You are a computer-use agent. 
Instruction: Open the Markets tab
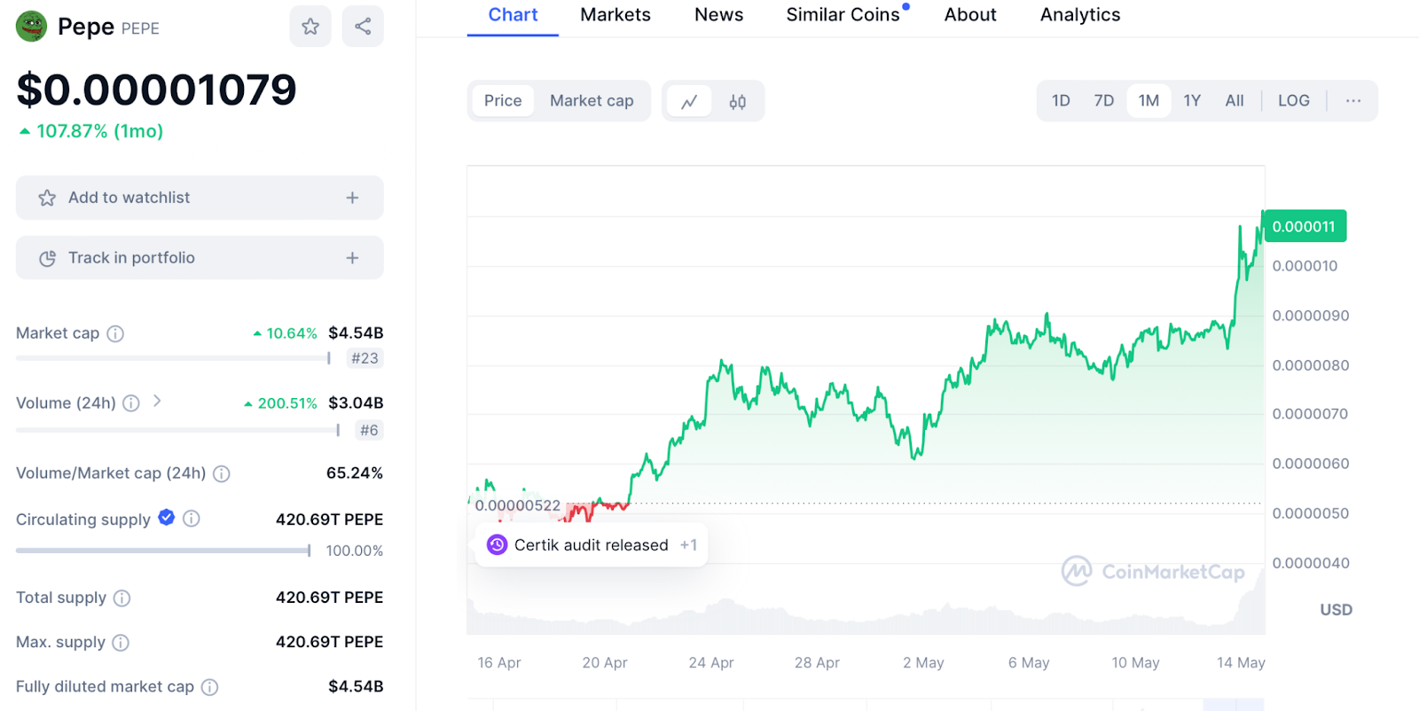615,15
